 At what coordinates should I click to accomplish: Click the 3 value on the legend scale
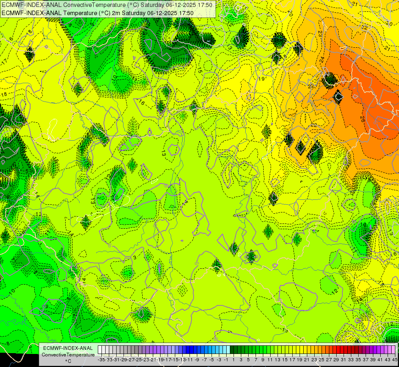click(x=241, y=360)
